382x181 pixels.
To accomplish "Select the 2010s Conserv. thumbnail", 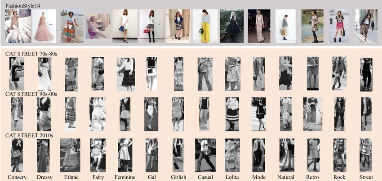I will [x=17, y=155].
